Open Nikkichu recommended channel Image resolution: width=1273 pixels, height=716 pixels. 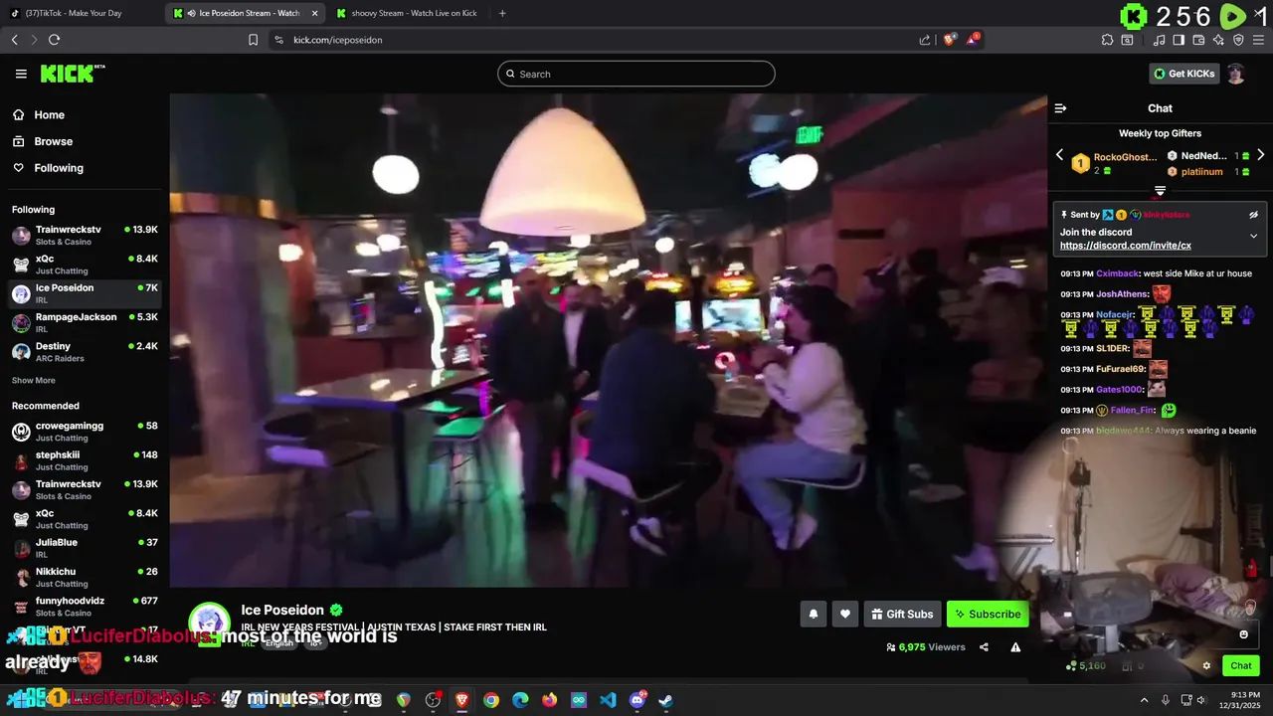85,578
